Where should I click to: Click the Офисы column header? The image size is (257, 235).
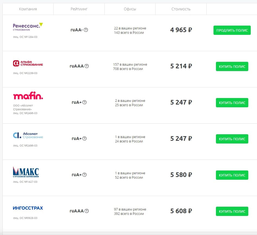130,9
